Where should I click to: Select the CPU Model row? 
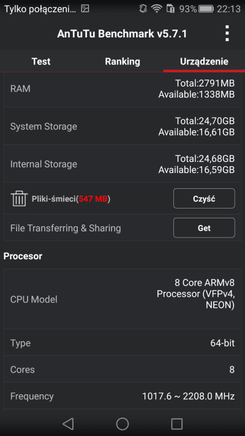pos(123,299)
